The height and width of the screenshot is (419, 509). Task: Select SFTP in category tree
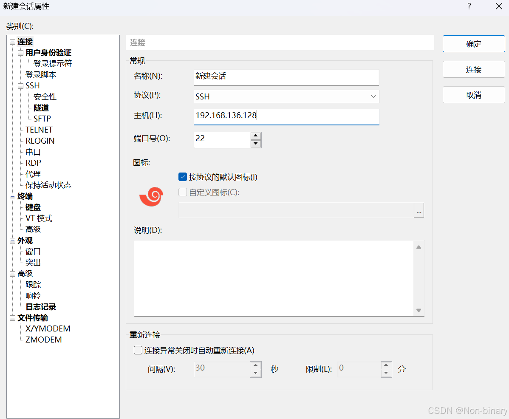pyautogui.click(x=42, y=119)
